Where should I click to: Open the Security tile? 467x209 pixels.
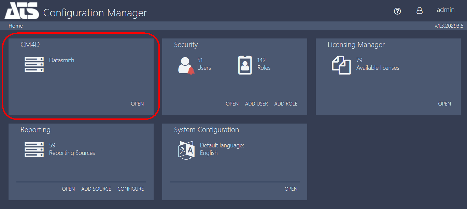pos(232,104)
